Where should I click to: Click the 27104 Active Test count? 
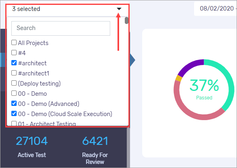coord(32,141)
